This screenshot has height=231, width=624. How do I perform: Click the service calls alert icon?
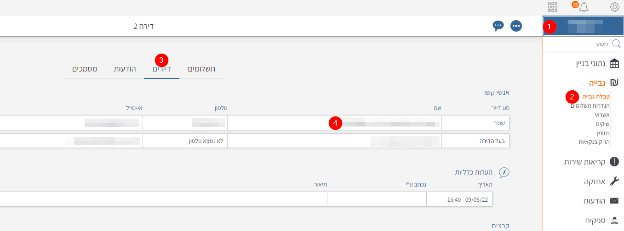(614, 161)
